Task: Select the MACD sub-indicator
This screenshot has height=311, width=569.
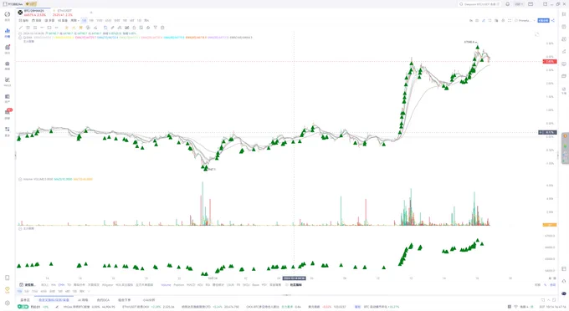Action: click(191, 285)
